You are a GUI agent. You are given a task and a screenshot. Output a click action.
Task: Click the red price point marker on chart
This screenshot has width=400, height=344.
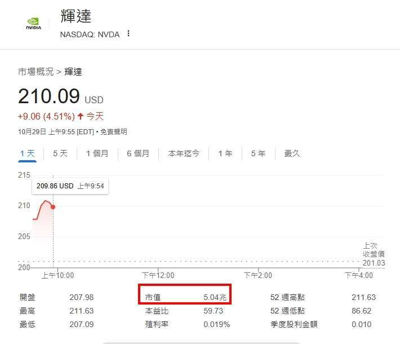tap(53, 207)
